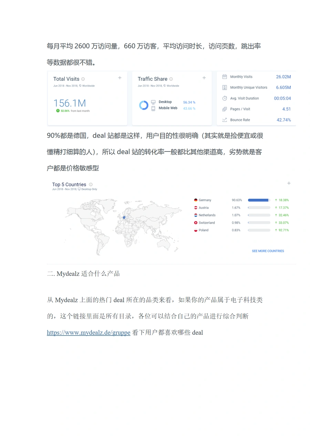Click info icon next to Traffic Share
The width and height of the screenshot is (310, 439).
coord(171,79)
